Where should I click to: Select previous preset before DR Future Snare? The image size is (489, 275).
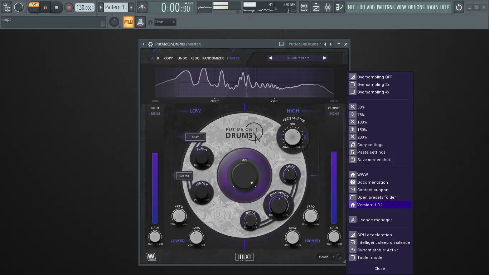[x=271, y=58]
